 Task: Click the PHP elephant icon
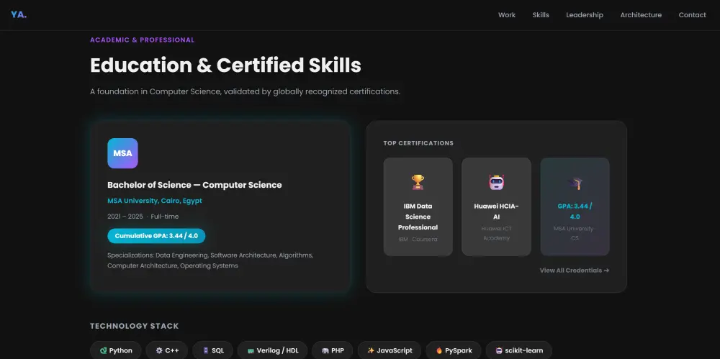(x=325, y=350)
